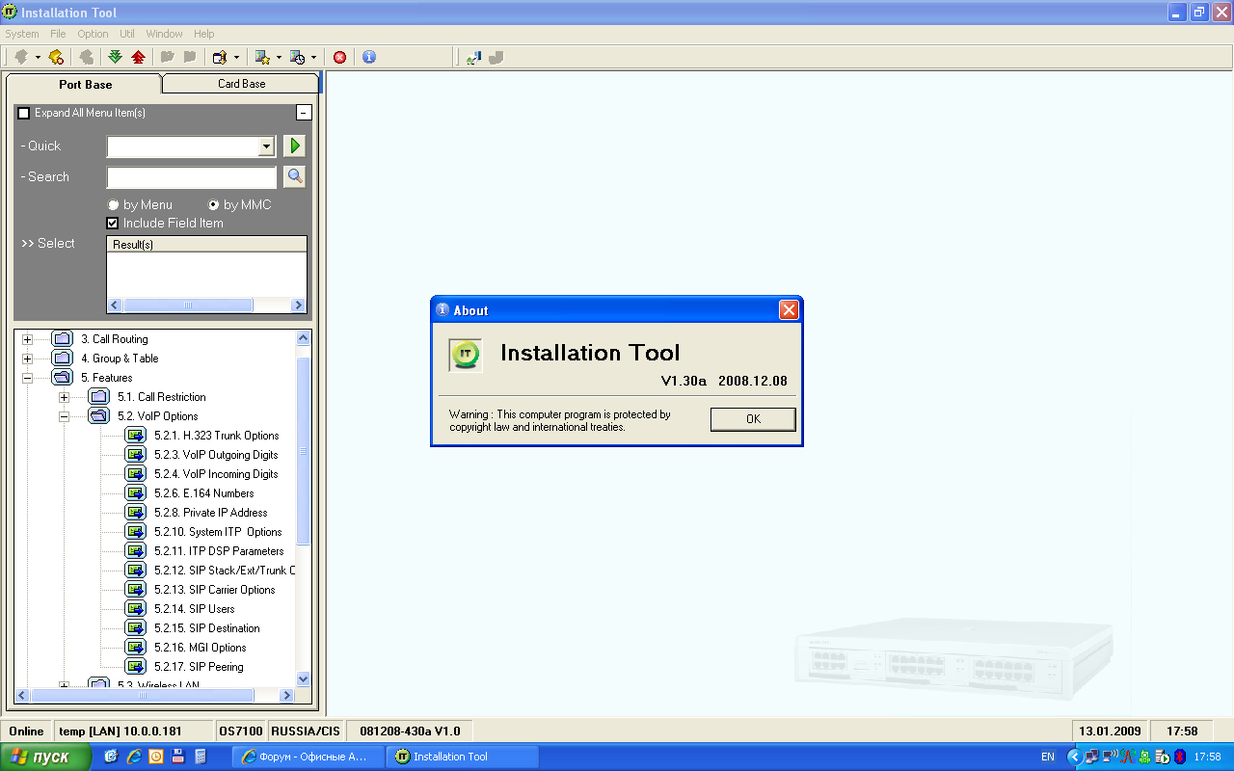Screen dimensions: 1234x771
Task: Tick the Expand All Menu Item(s) checkbox
Action: click(24, 114)
